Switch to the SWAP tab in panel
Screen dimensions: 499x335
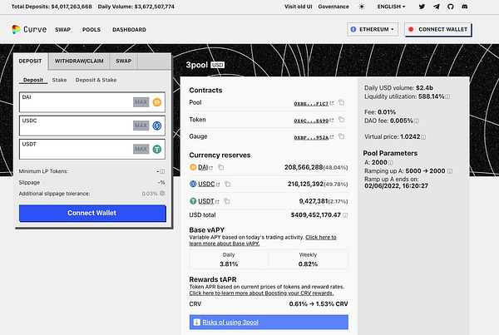coord(123,61)
